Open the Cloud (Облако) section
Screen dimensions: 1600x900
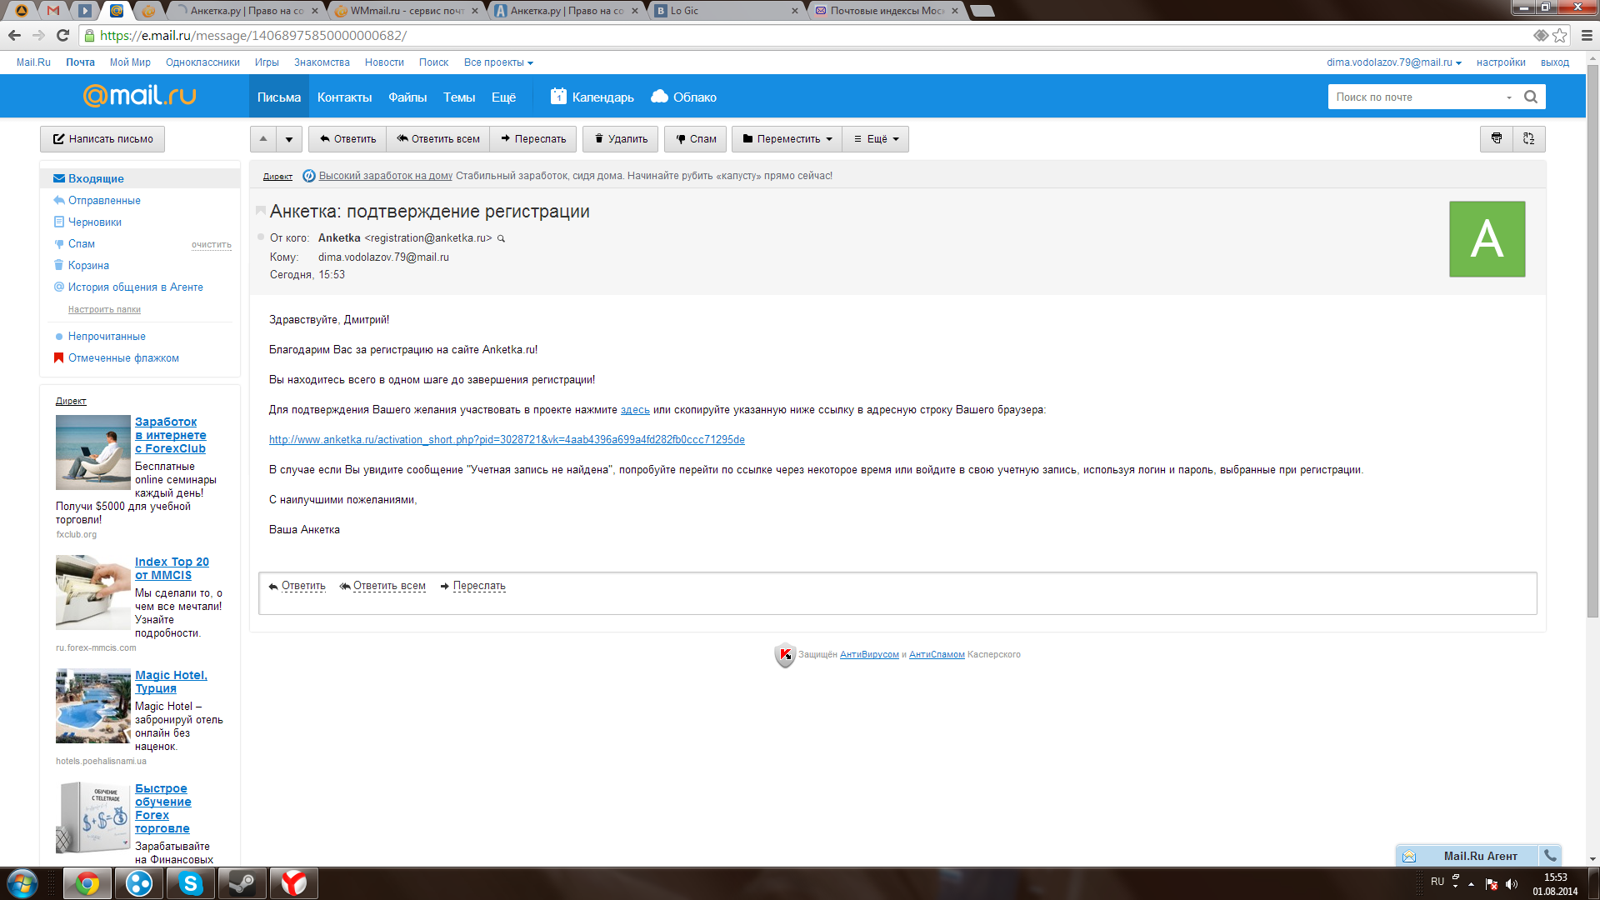(684, 97)
